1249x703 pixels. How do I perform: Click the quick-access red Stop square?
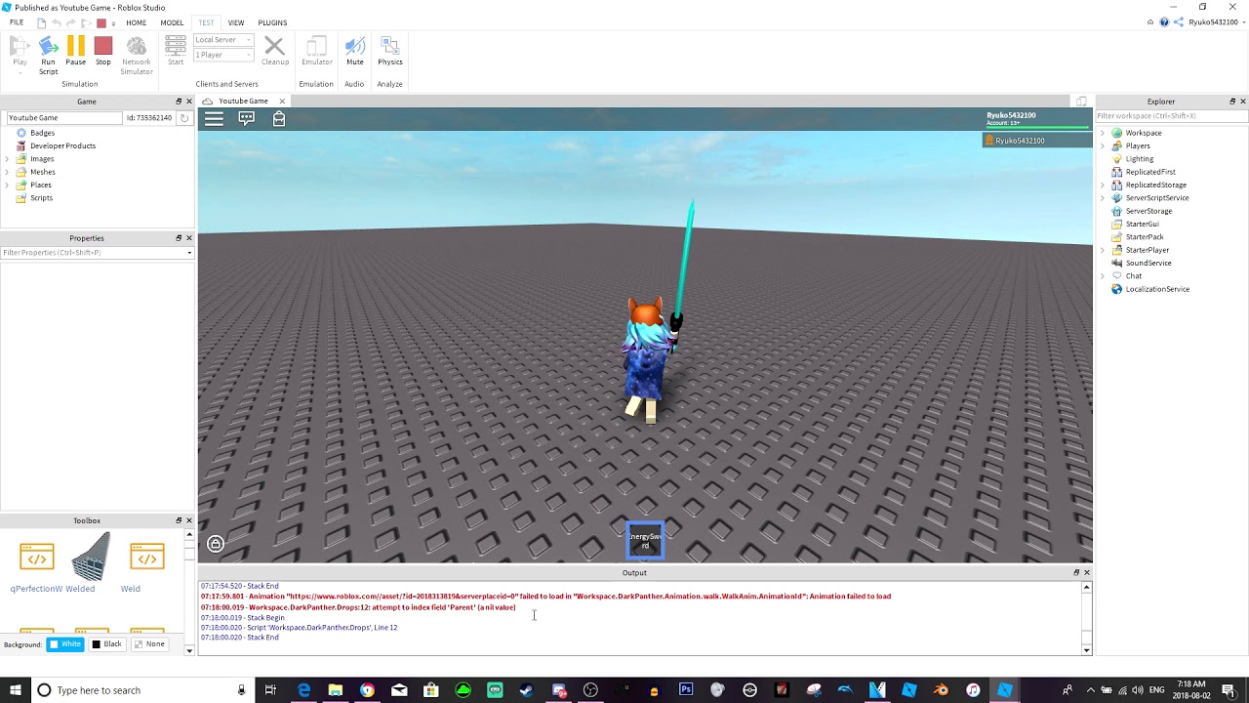101,23
